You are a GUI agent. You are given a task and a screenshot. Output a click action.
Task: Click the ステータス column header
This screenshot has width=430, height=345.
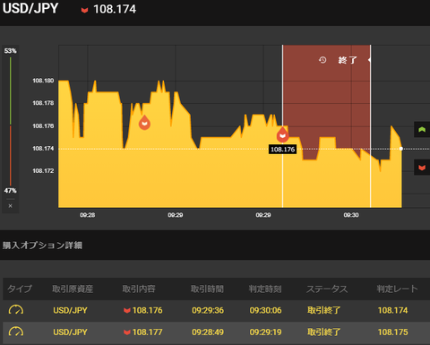point(327,289)
